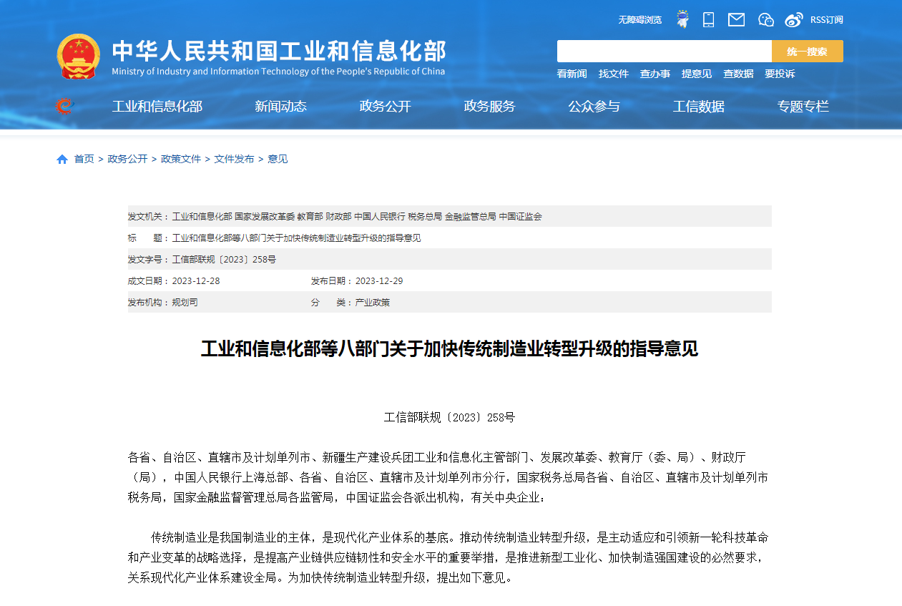Open the 提意见 feedback link
Screen dimensions: 902x606
696,74
